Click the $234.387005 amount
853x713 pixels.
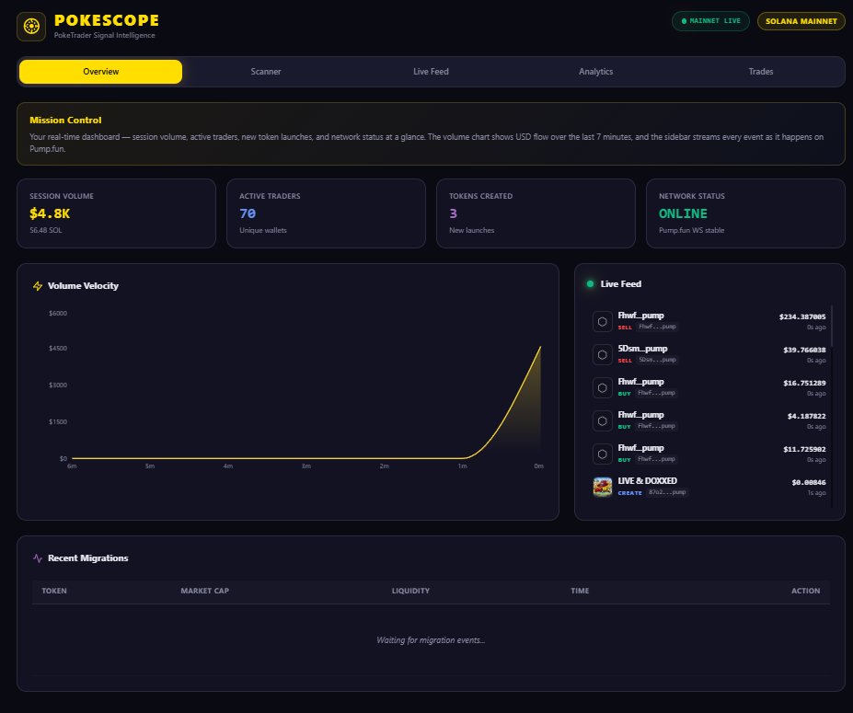(x=801, y=316)
